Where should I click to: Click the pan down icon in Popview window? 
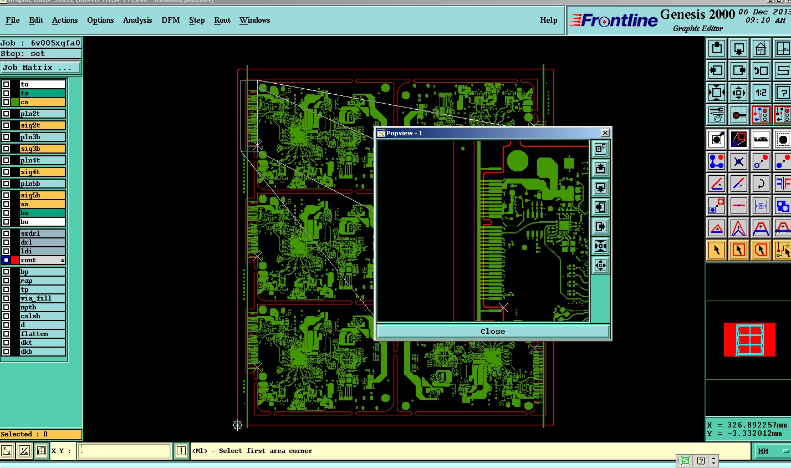(x=600, y=187)
